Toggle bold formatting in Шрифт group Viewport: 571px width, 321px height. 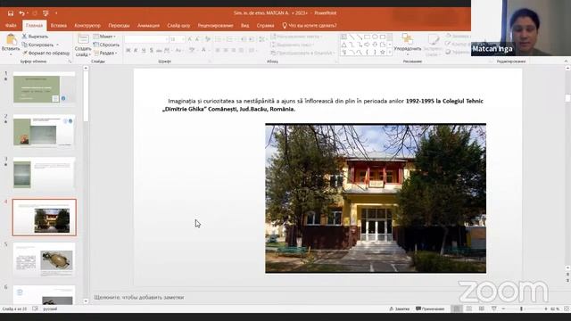(128, 50)
